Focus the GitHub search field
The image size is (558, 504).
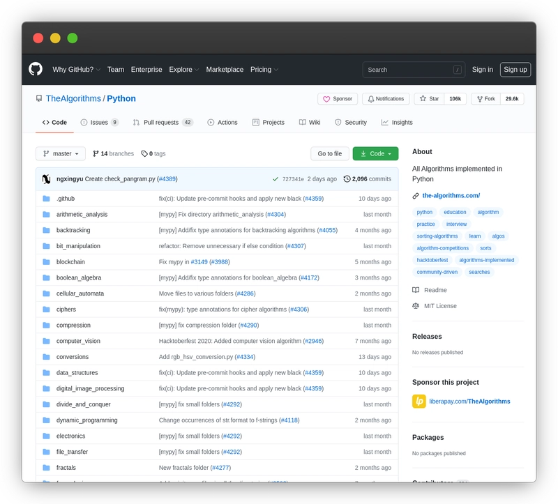pyautogui.click(x=414, y=70)
